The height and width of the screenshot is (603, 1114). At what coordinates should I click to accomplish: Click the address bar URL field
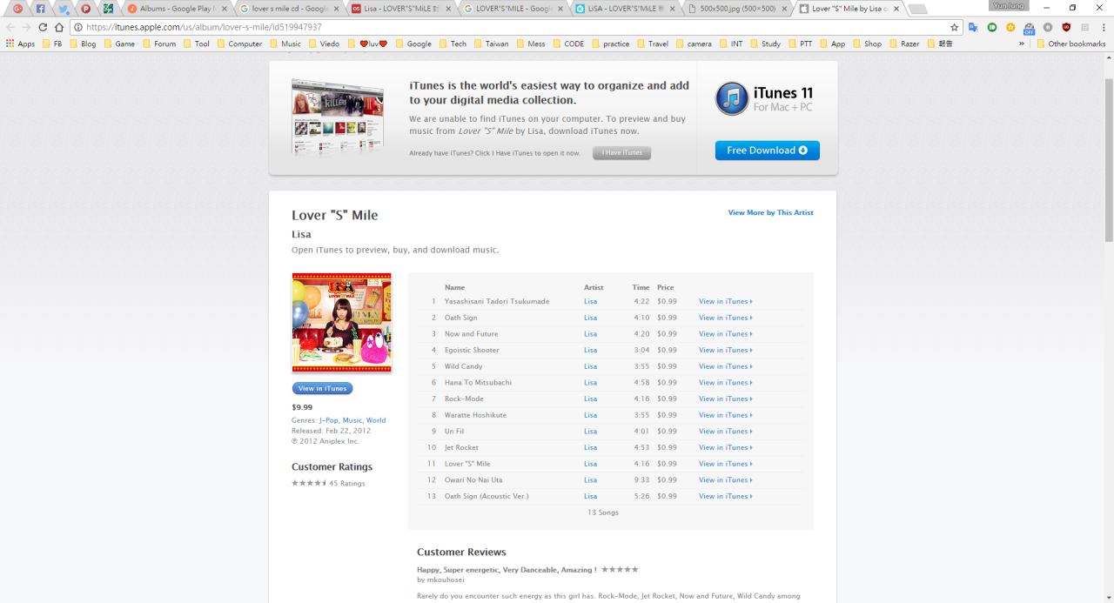coord(513,27)
